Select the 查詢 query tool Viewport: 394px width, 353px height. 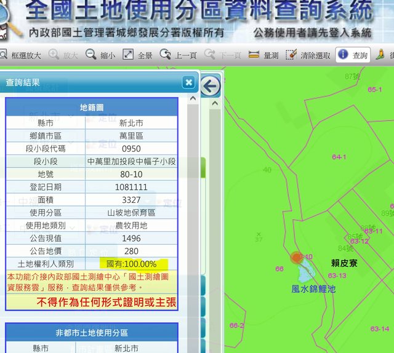(x=353, y=55)
